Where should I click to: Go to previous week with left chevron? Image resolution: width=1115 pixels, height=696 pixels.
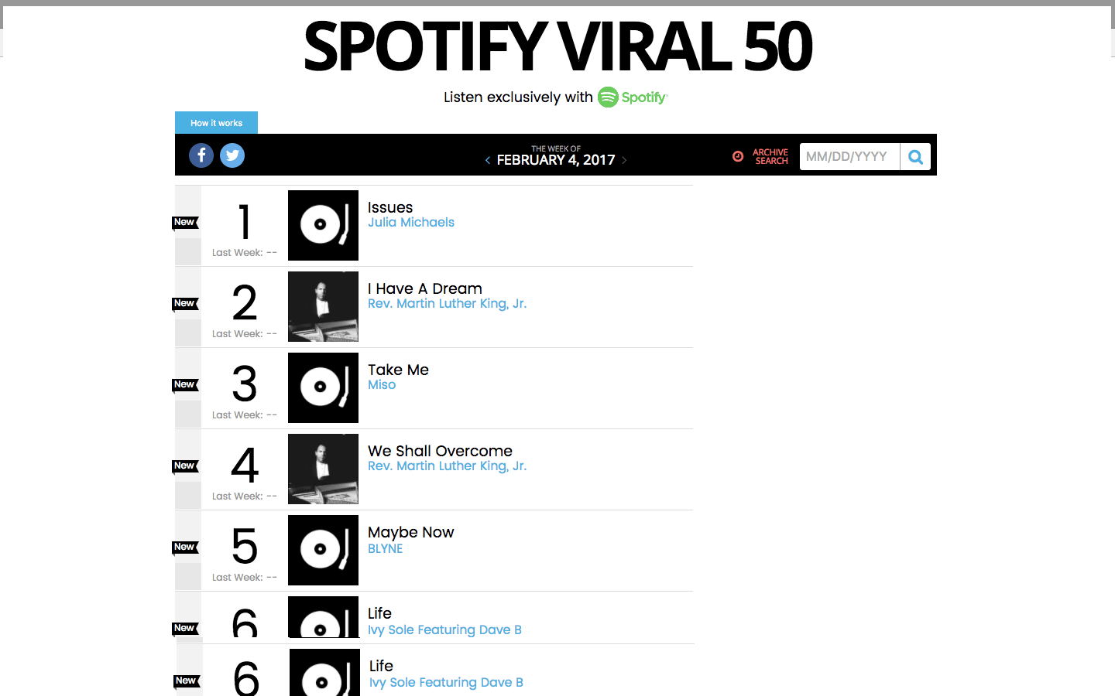point(488,160)
